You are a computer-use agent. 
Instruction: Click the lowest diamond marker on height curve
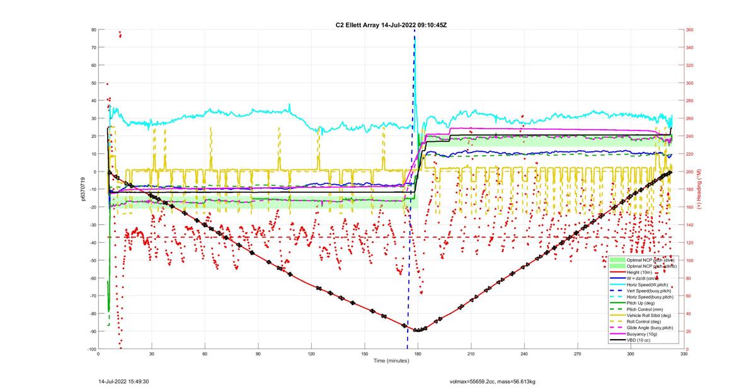coord(417,330)
